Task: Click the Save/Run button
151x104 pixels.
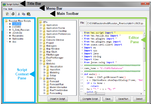Action: [x=123, y=99]
